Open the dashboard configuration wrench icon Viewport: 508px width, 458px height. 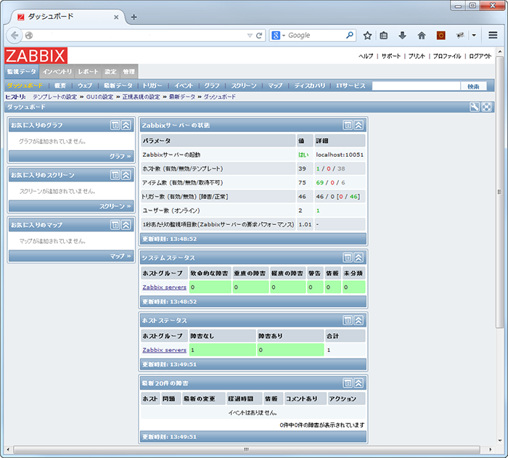(x=475, y=107)
